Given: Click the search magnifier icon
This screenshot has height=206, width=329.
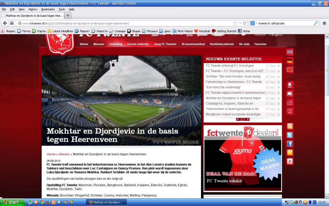Looking at the screenshot, I should coord(316,23).
